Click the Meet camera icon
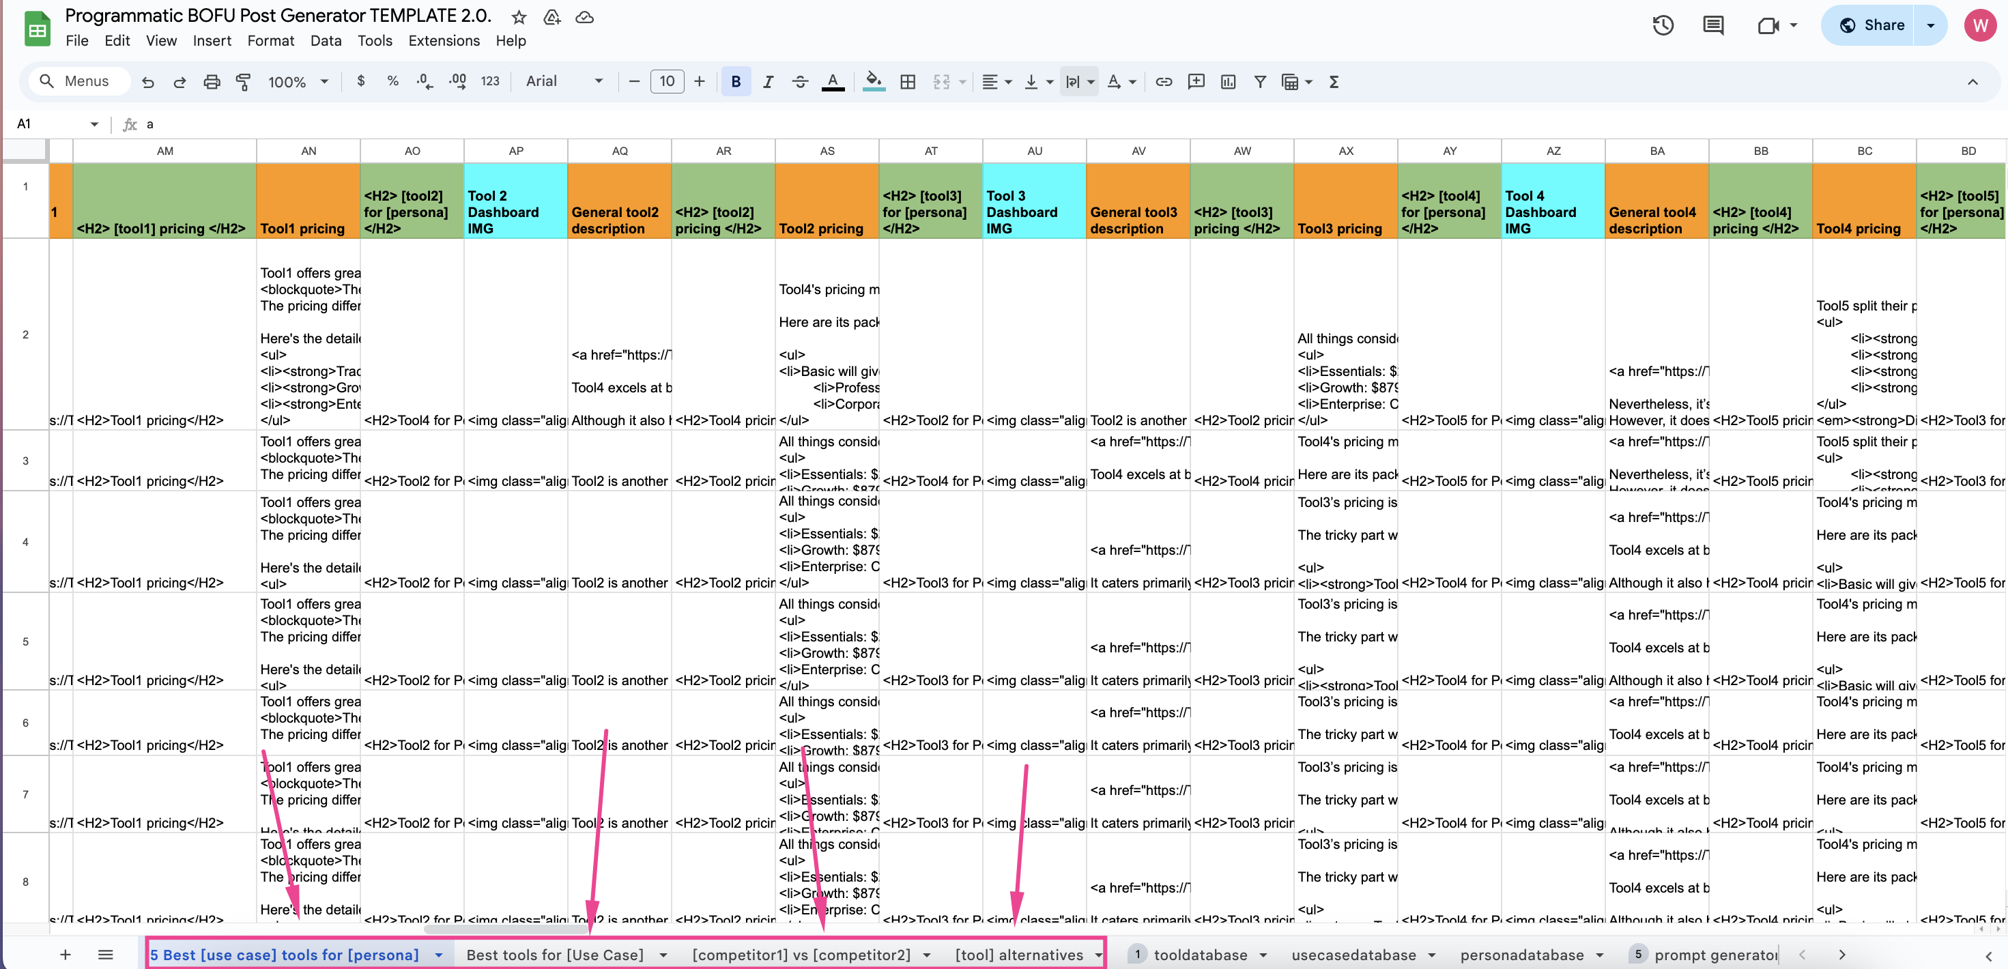2008x969 pixels. pyautogui.click(x=1768, y=25)
